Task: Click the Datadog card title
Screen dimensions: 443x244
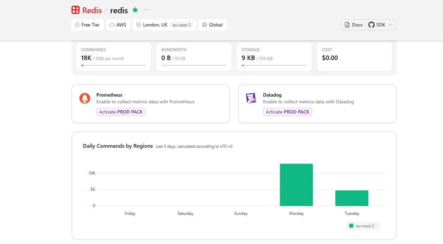Action: [272, 95]
